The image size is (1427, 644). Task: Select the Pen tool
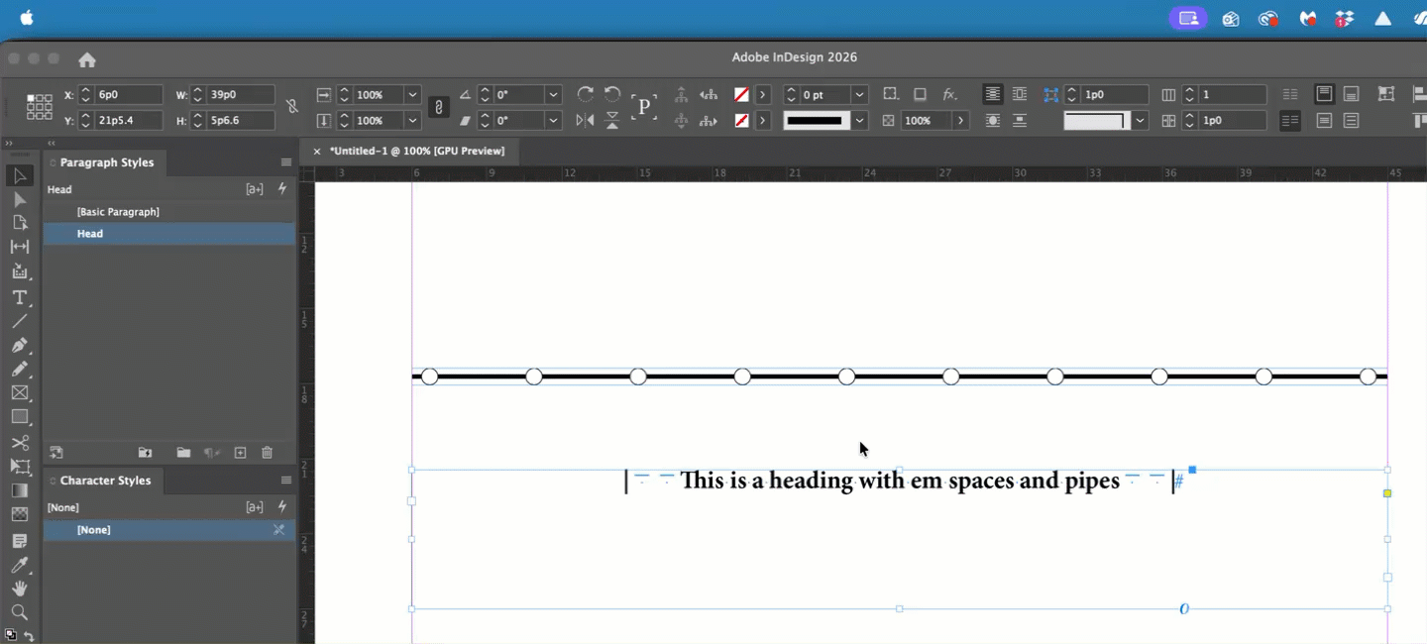coord(20,345)
